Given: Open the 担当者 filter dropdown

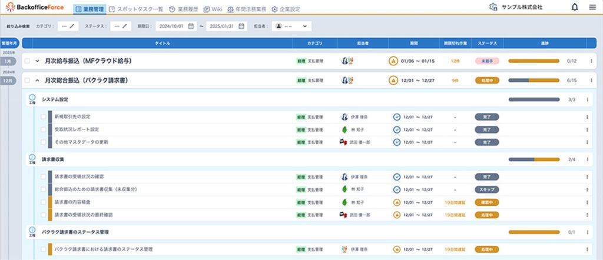Looking at the screenshot, I should [x=291, y=26].
